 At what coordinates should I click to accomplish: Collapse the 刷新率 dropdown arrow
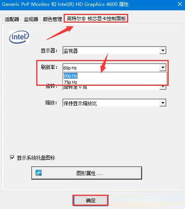point(163,68)
